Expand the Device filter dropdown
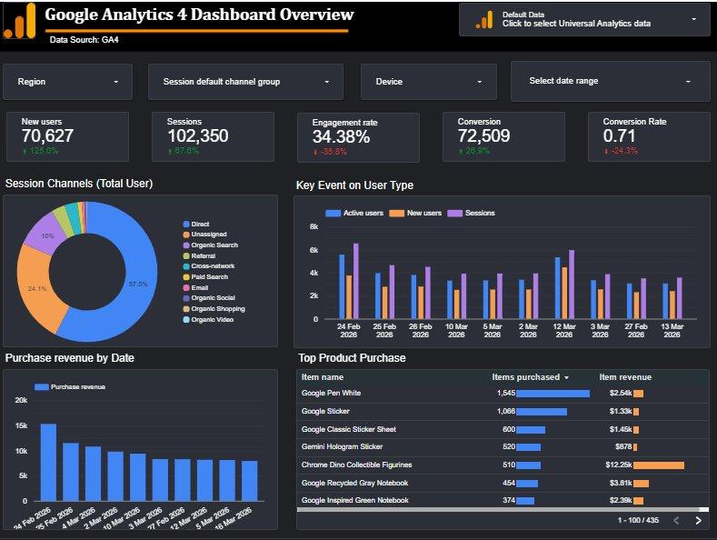 point(428,82)
